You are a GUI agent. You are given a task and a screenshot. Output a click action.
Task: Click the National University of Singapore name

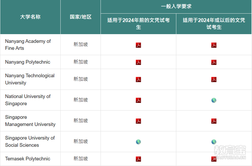(28, 100)
